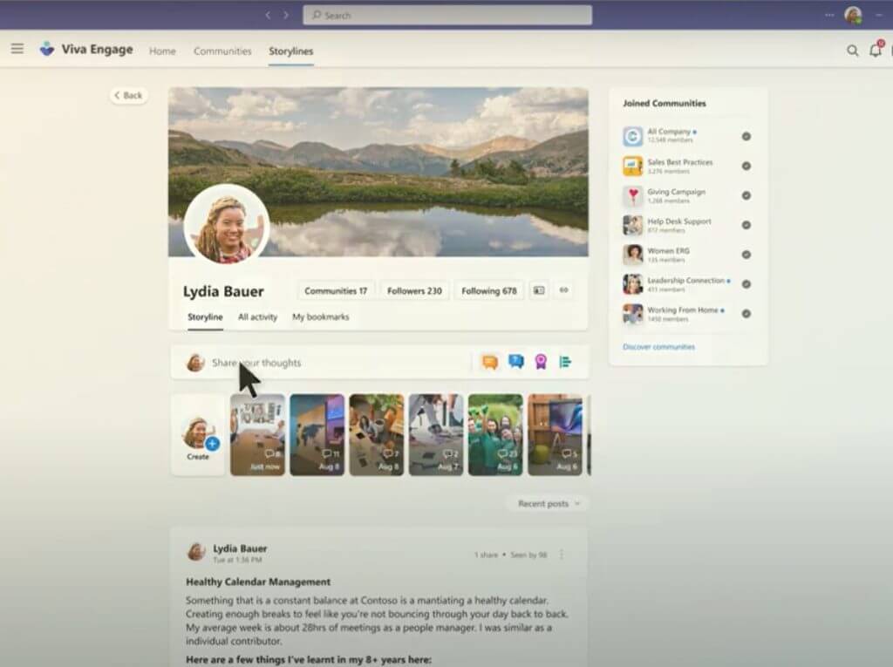Open the hamburger navigation menu
This screenshot has width=893, height=667.
pyautogui.click(x=17, y=49)
